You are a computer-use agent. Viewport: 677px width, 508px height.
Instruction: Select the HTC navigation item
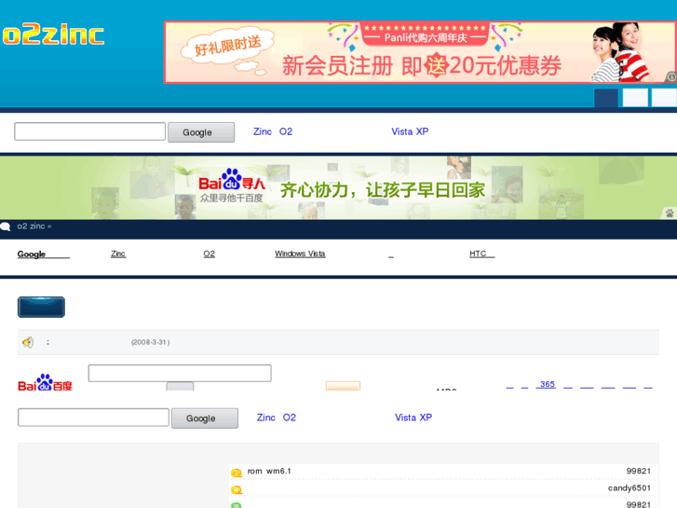[x=482, y=254]
